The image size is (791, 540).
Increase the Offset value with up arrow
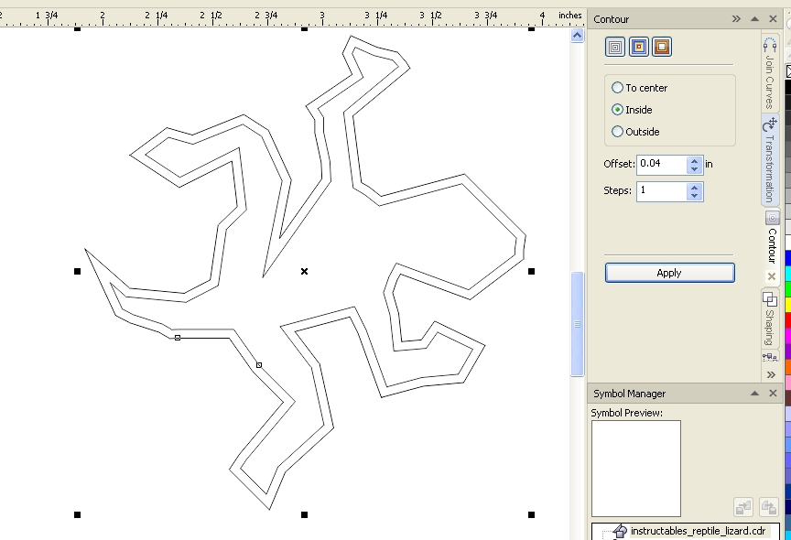pyautogui.click(x=695, y=161)
